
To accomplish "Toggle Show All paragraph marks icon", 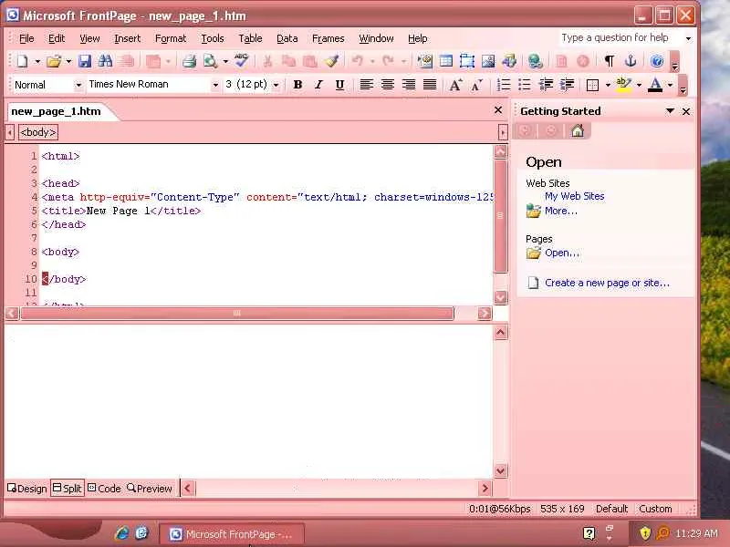I will tap(609, 61).
